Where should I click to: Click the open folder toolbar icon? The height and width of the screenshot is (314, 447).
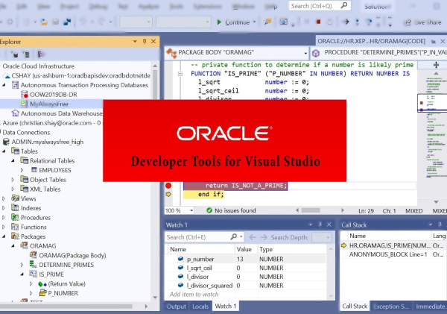44,22
